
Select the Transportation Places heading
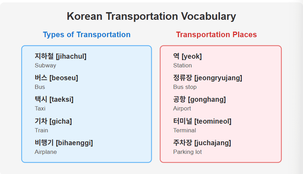point(216,35)
